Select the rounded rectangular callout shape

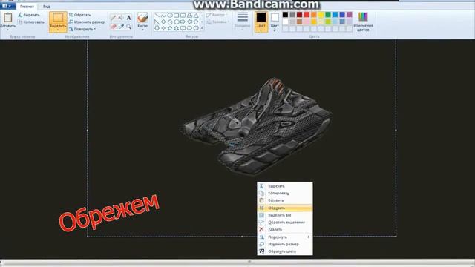pos(183,28)
